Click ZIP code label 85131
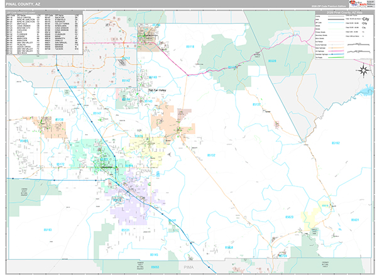377x275 pixels. click(x=125, y=230)
